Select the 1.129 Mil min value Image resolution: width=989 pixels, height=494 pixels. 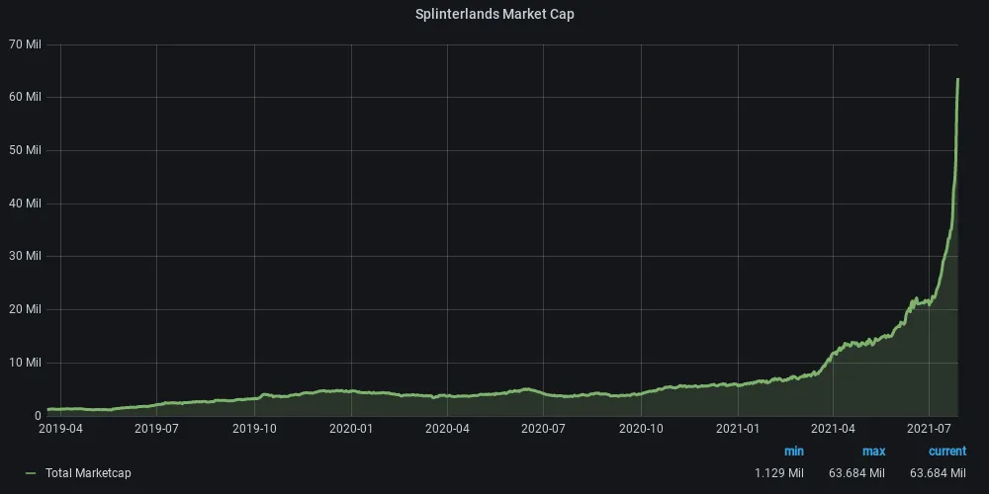click(x=779, y=472)
